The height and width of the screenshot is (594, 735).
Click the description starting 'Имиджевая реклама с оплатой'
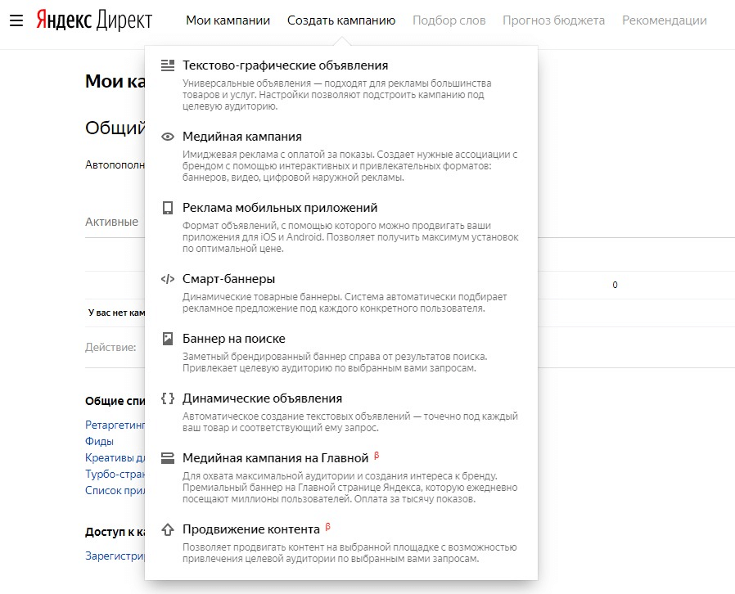click(x=349, y=166)
